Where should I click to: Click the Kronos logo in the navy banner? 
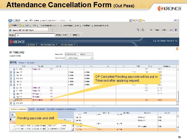point(17,42)
